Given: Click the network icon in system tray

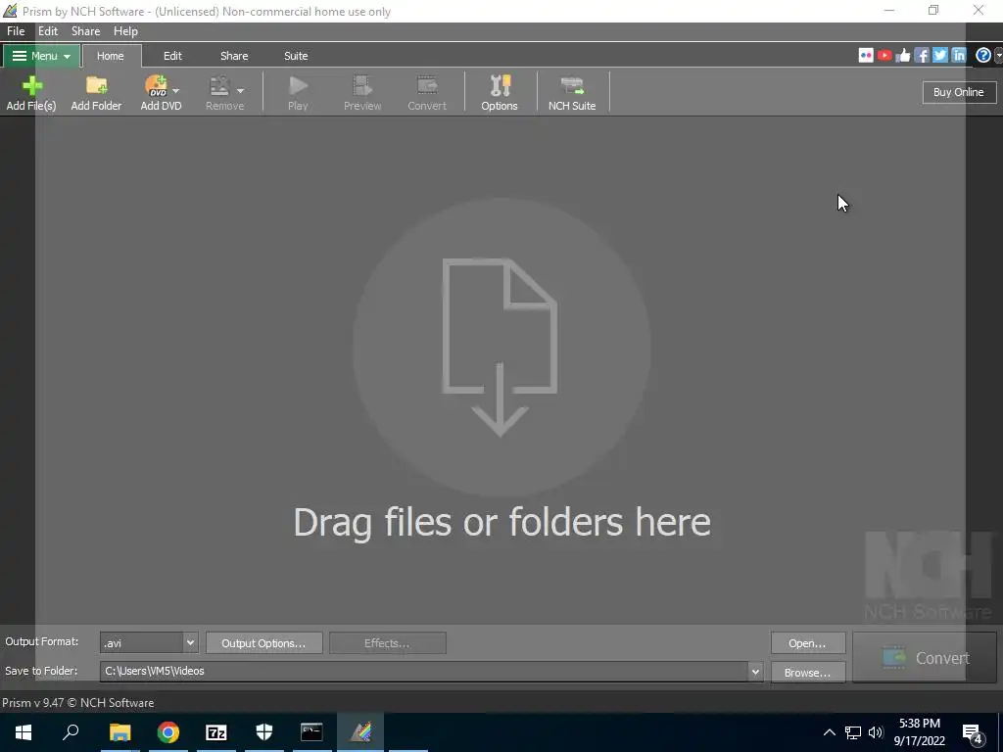Looking at the screenshot, I should 853,732.
